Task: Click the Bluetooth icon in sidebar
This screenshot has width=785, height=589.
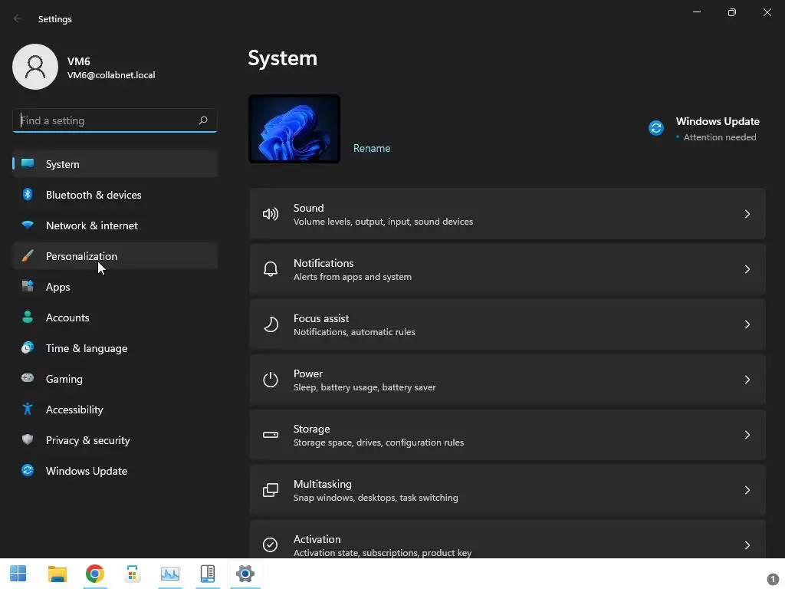Action: [x=28, y=194]
